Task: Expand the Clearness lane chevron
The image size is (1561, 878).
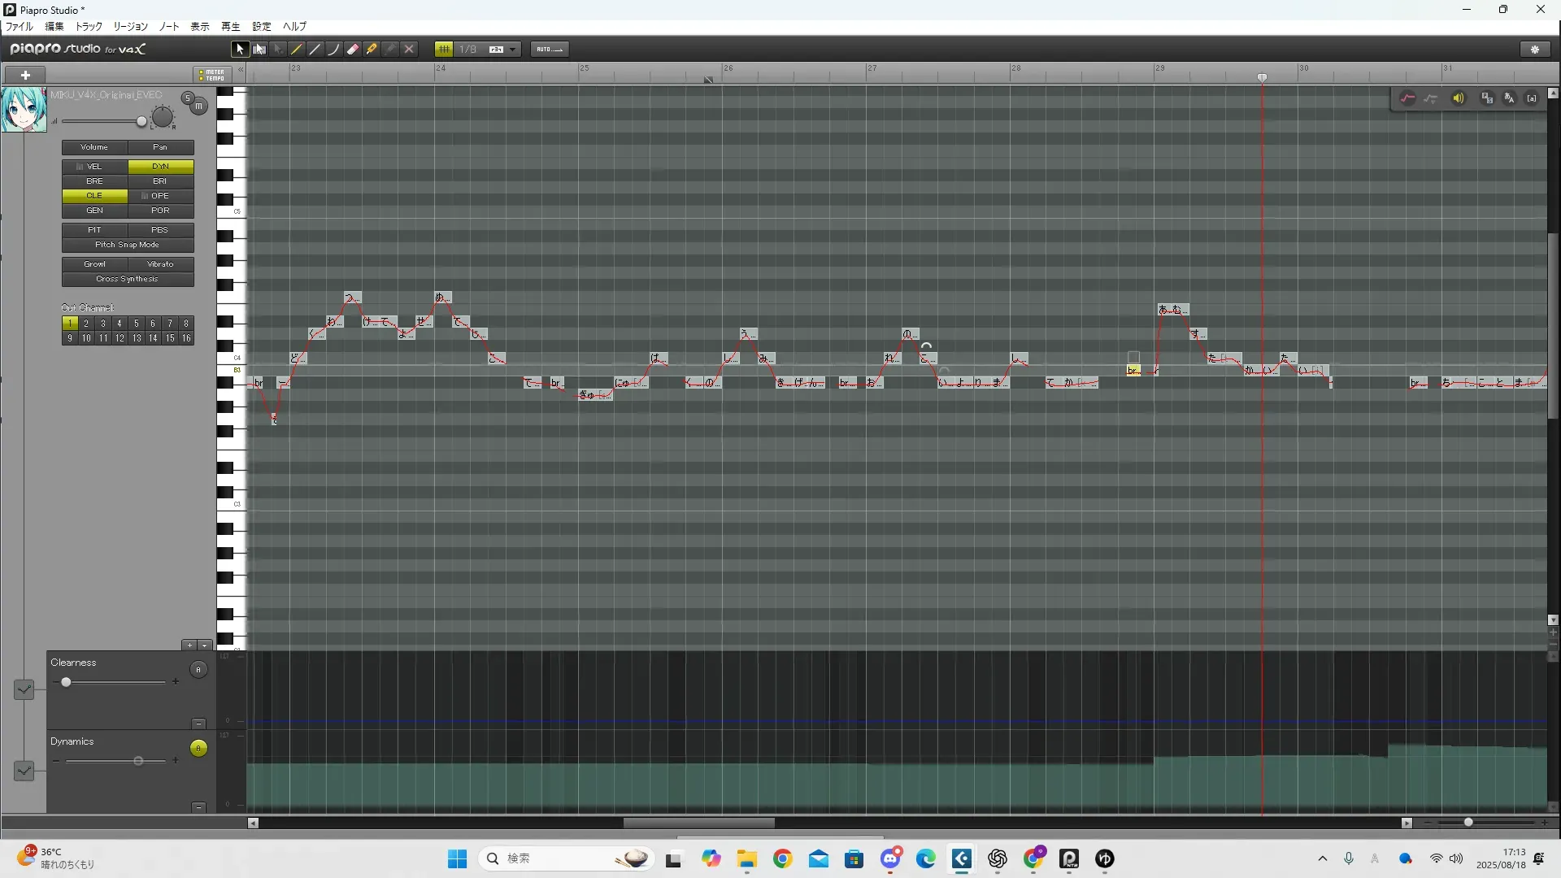Action: pyautogui.click(x=24, y=690)
